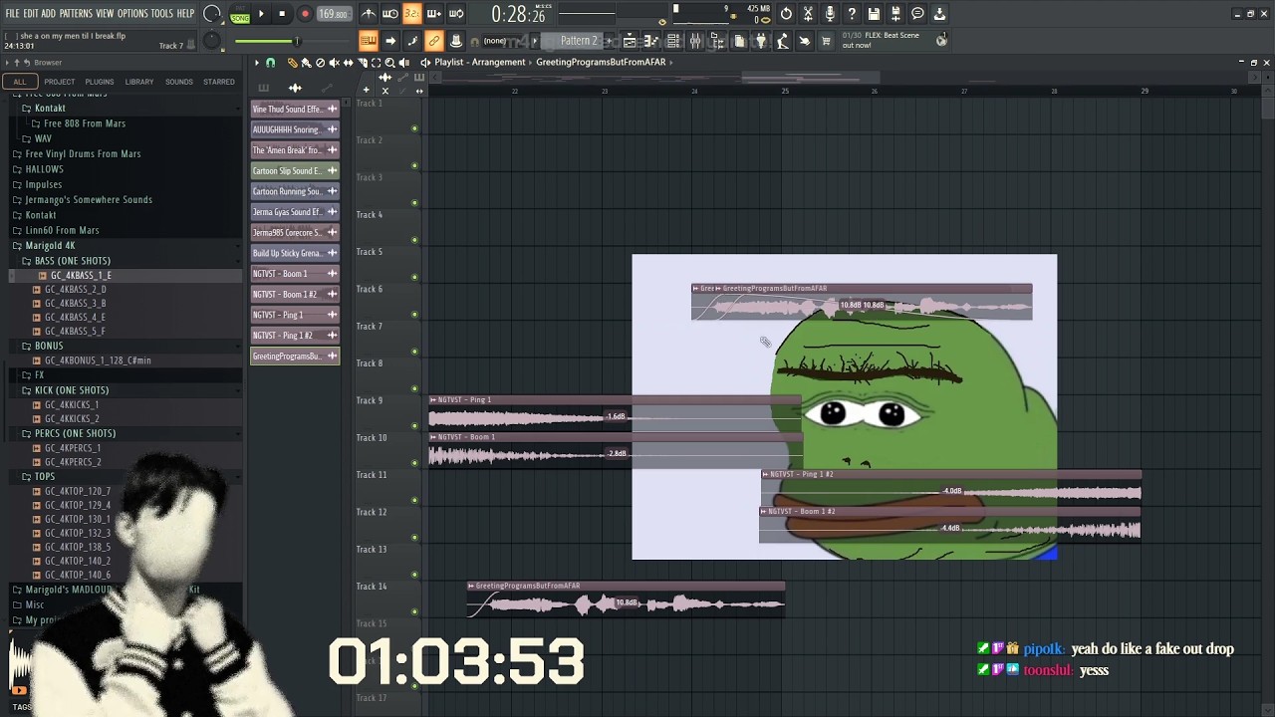This screenshot has height=717, width=1275.
Task: Open the EDIT menu
Action: [x=31, y=14]
